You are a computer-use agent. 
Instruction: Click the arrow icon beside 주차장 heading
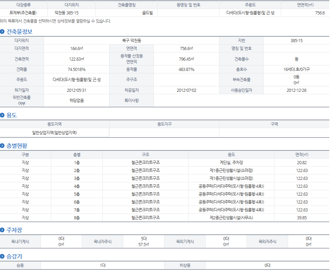[2, 230]
